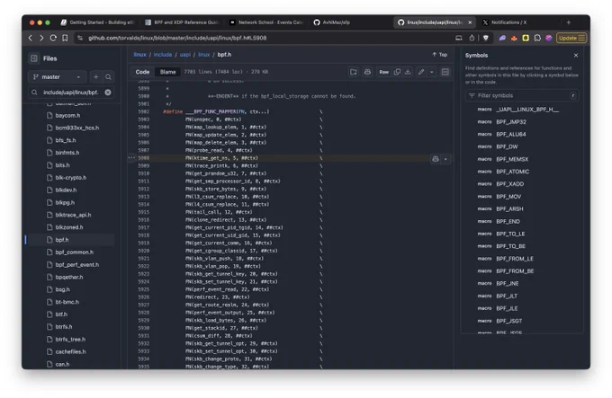612x398 pixels.
Task: Click the Raw button
Action: (383, 72)
